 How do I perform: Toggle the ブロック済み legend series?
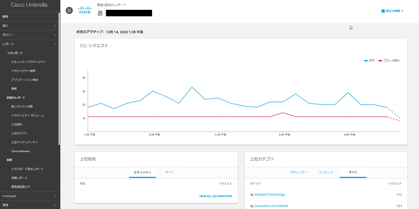click(x=389, y=60)
